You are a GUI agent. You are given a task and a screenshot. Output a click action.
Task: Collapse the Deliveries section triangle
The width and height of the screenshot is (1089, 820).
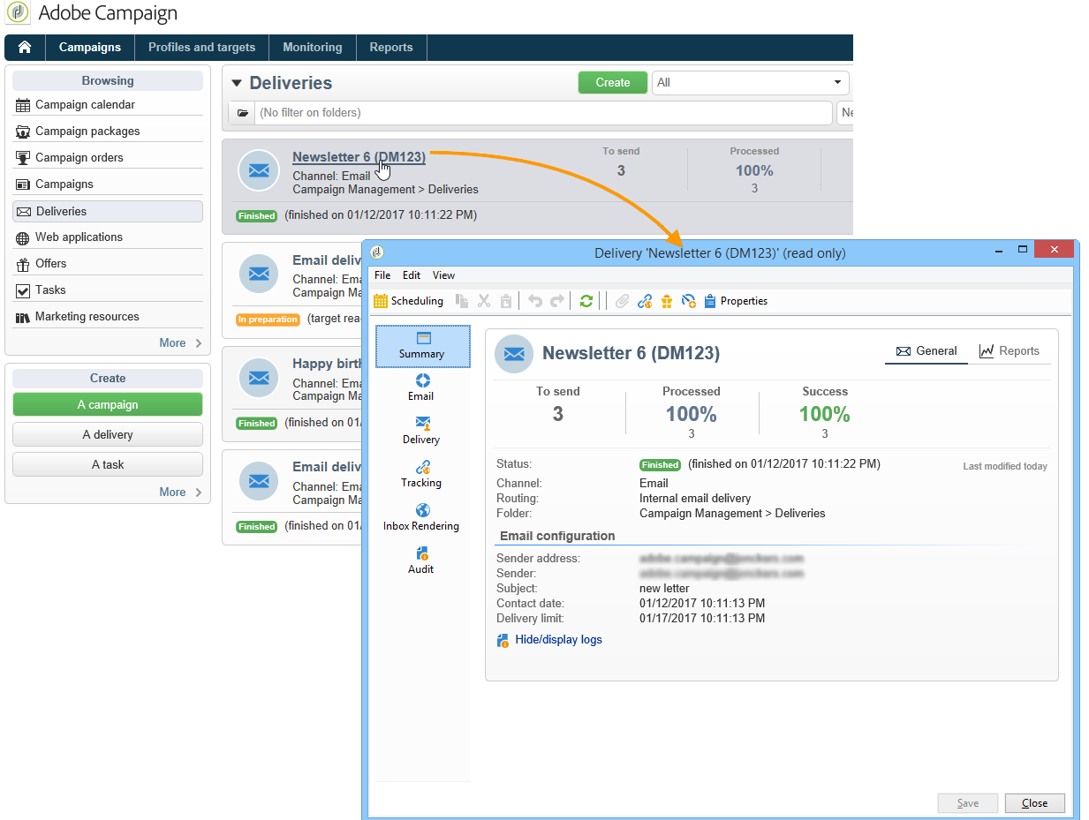236,83
